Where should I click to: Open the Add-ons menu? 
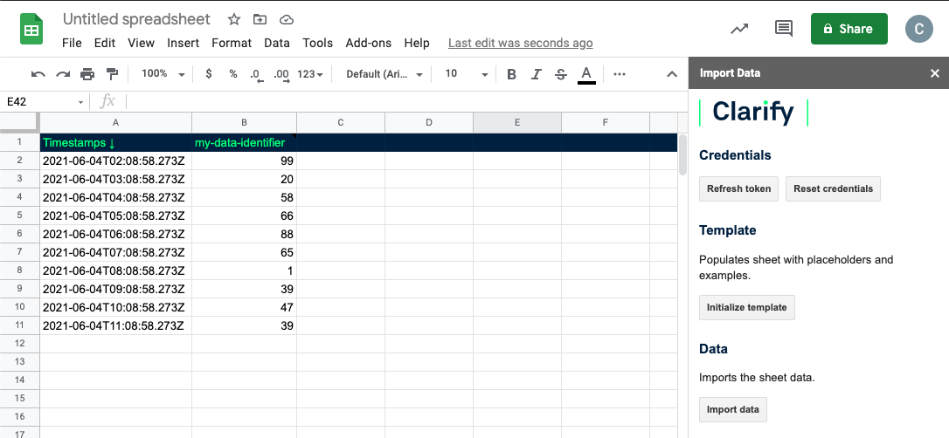pos(368,43)
